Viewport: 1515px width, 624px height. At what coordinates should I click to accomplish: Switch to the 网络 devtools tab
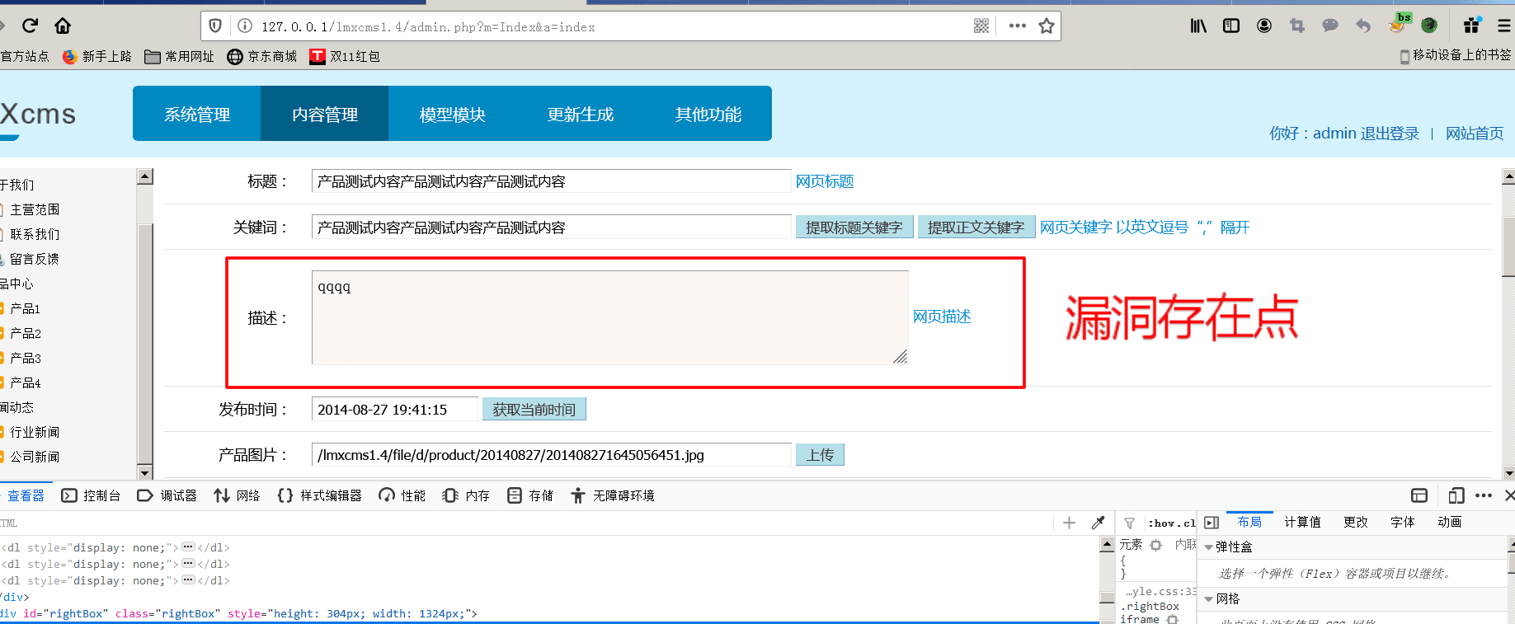(x=237, y=495)
